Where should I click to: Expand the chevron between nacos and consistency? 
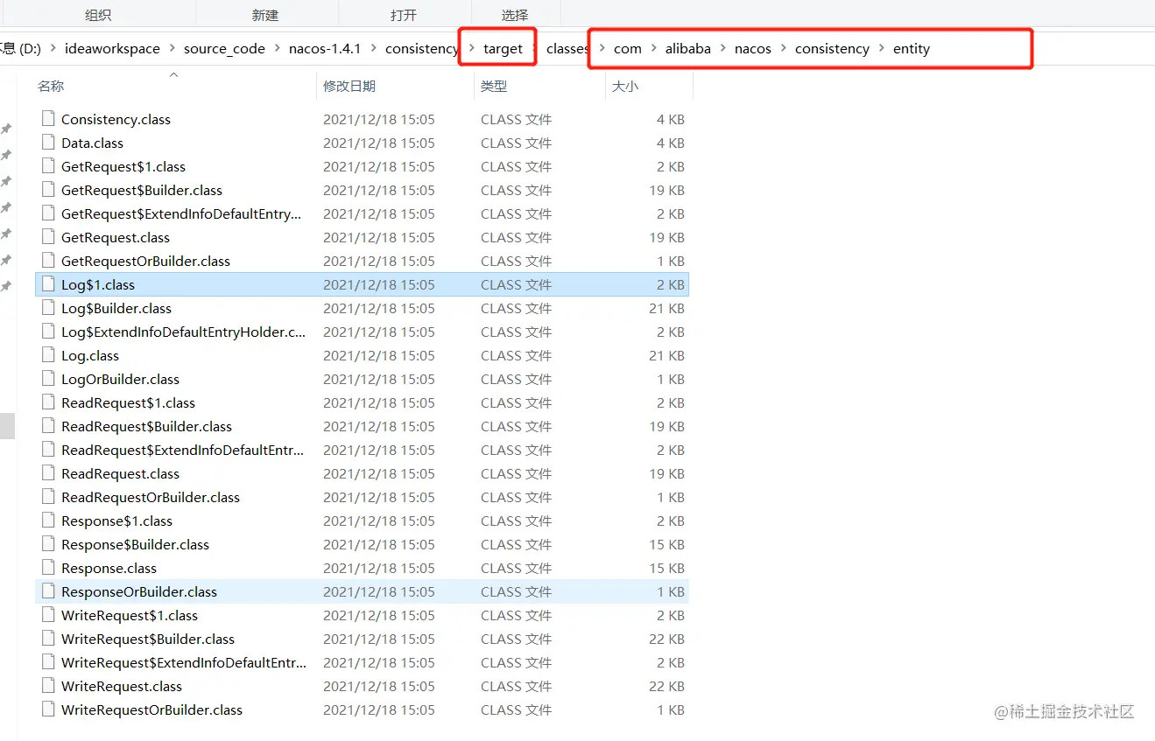783,49
